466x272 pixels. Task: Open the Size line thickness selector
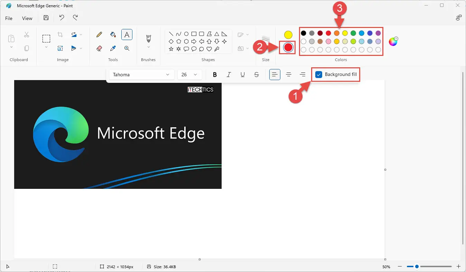point(265,39)
